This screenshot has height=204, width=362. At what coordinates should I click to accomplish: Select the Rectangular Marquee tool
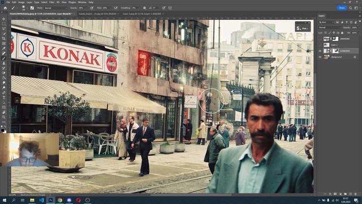click(4, 24)
